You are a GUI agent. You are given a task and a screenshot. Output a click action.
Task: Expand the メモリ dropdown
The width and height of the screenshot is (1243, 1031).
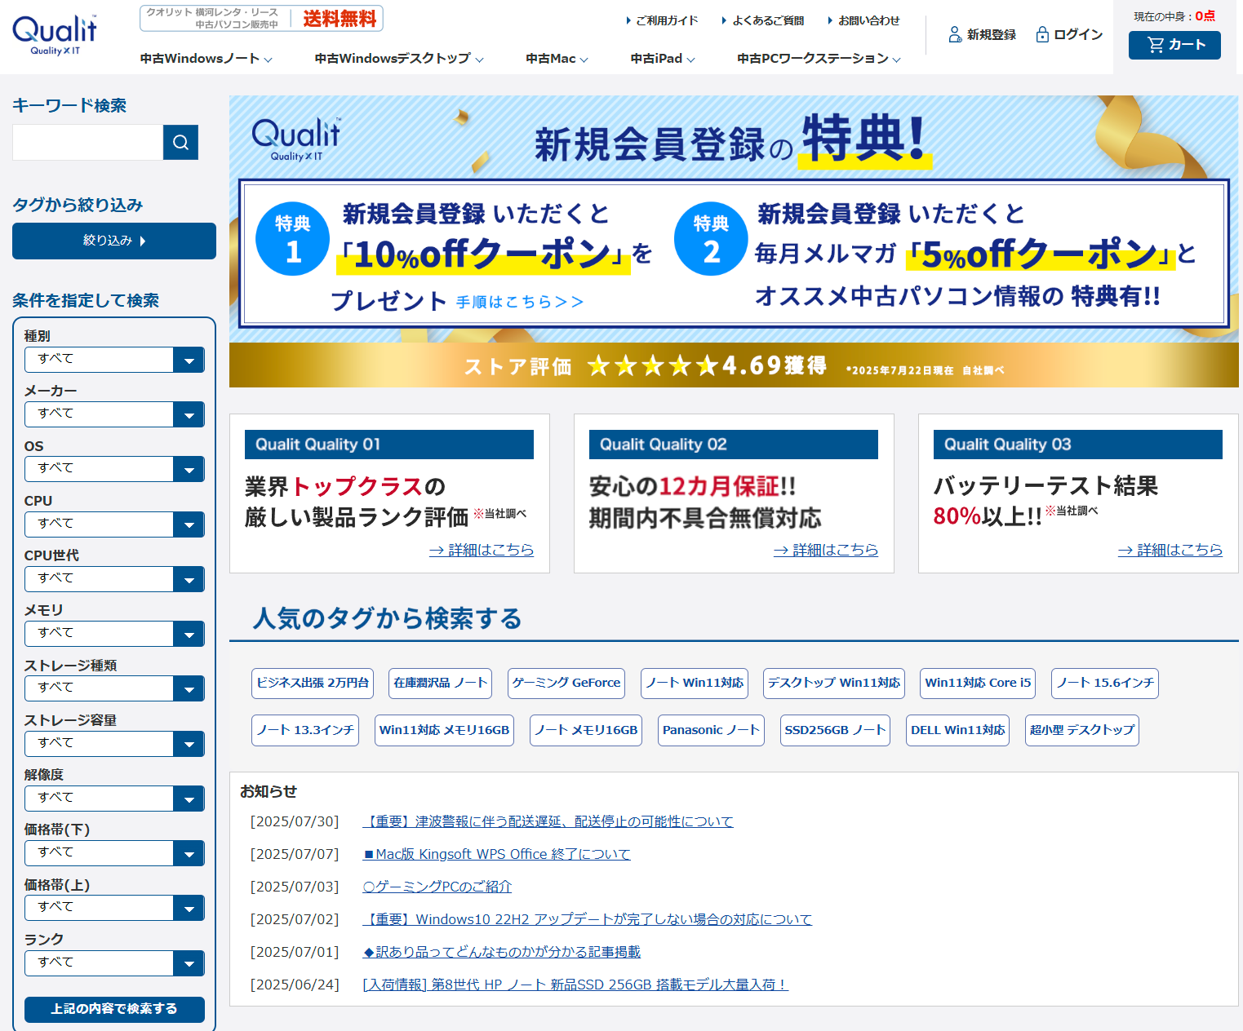point(114,634)
